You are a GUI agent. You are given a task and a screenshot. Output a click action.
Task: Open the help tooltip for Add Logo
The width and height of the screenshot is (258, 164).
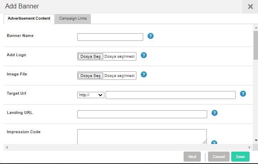(144, 55)
